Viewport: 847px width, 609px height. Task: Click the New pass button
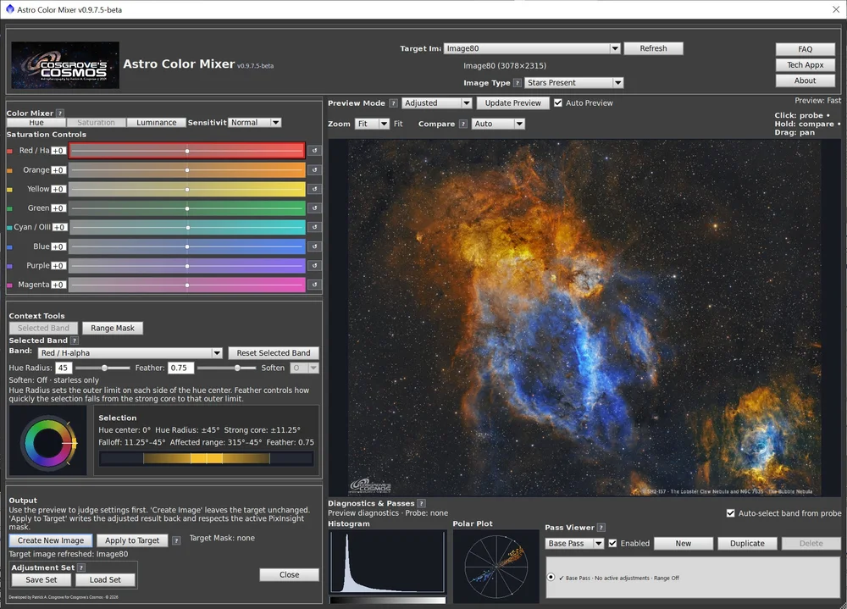684,543
